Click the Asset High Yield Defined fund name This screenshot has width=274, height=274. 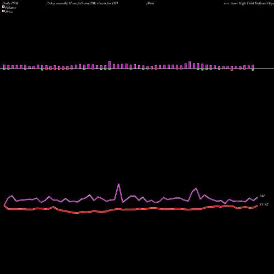click(249, 3)
